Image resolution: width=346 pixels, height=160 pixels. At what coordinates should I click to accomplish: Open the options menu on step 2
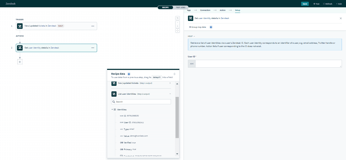pyautogui.click(x=92, y=48)
